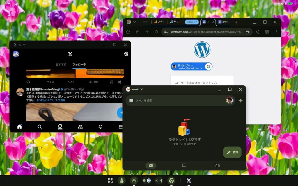Screen dimensions: 298x186
Task: Switch to Meet via the camera icon in Gmail
Action: click(x=217, y=165)
